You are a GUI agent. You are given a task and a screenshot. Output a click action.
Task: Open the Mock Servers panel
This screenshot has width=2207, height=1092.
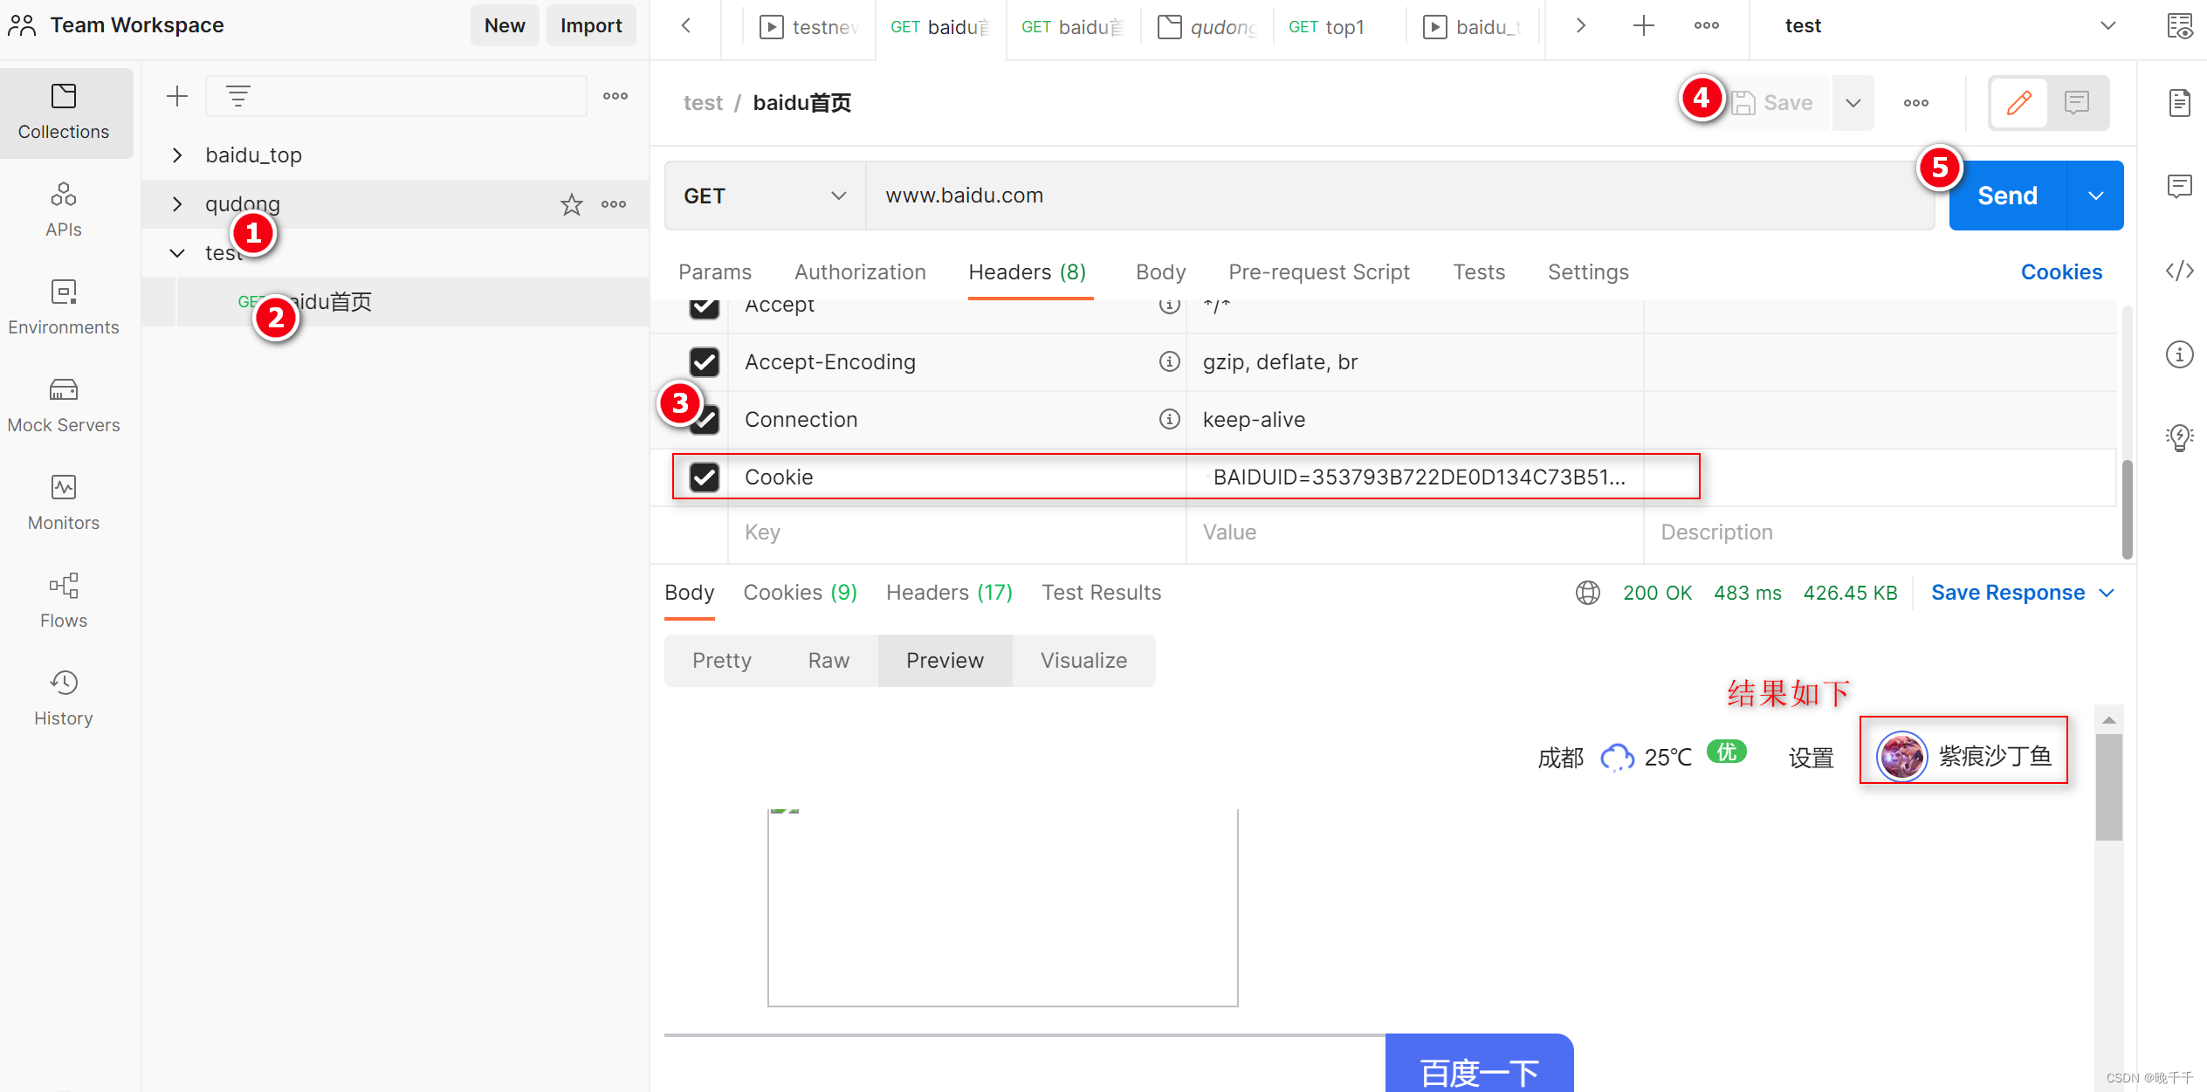(64, 405)
